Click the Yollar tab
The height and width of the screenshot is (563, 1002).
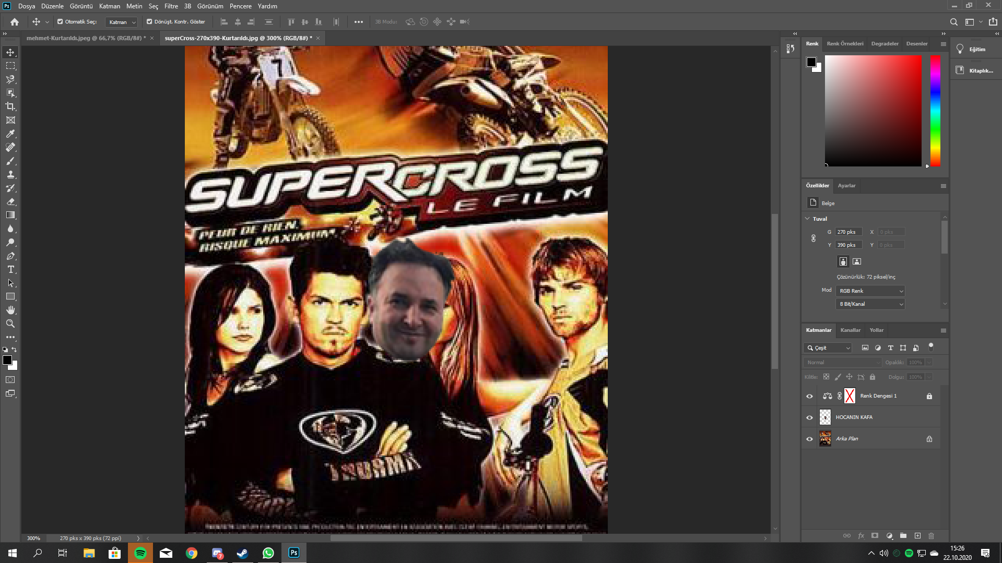pyautogui.click(x=877, y=330)
